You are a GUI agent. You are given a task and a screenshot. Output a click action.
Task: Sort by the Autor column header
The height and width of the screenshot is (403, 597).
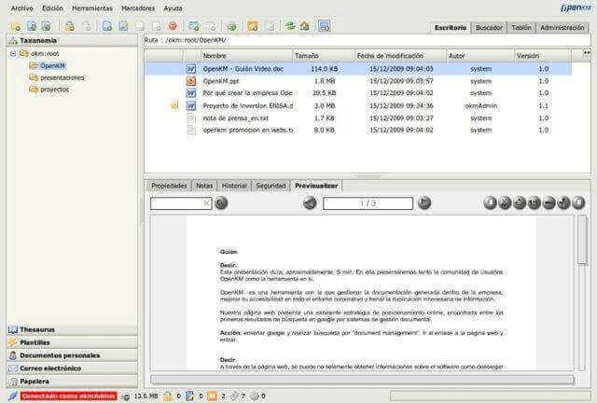480,56
